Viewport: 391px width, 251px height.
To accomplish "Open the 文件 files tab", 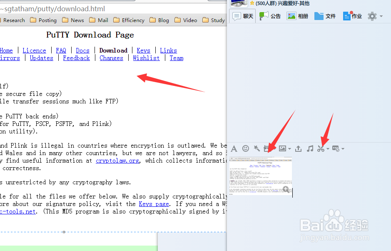I will coord(325,16).
